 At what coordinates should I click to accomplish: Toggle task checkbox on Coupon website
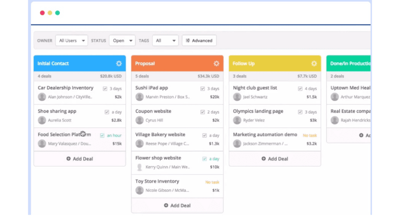(x=203, y=112)
